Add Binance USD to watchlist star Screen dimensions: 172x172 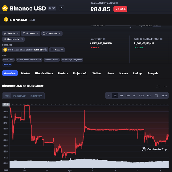point(62,8)
